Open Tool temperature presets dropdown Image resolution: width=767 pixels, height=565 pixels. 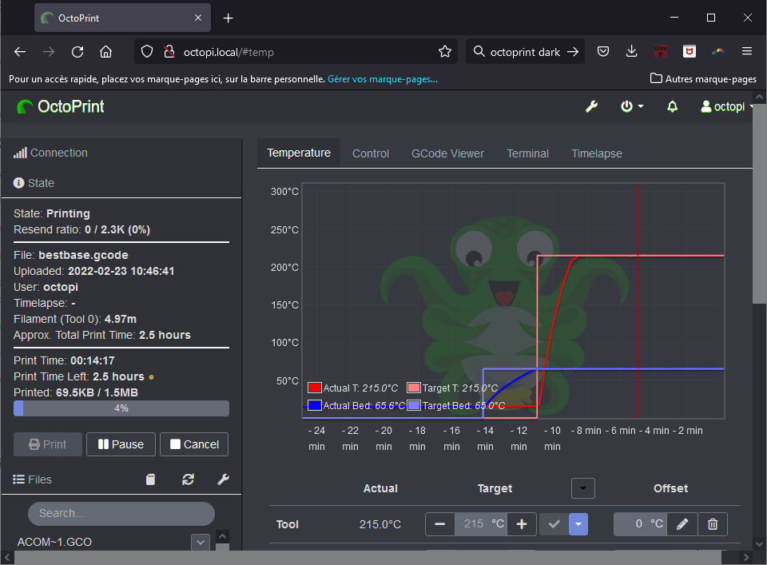[578, 524]
